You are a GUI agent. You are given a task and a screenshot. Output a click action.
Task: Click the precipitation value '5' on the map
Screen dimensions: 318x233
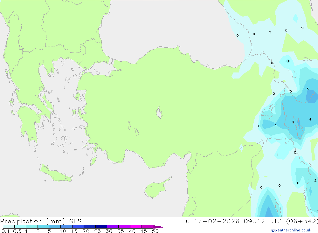308,89
